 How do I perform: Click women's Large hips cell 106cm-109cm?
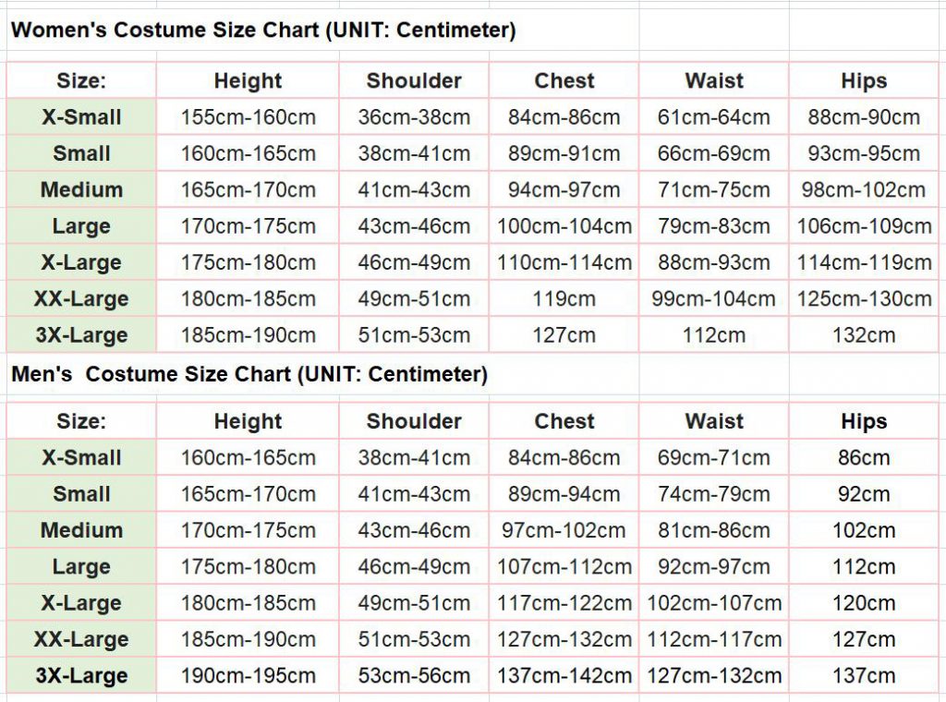coord(864,226)
